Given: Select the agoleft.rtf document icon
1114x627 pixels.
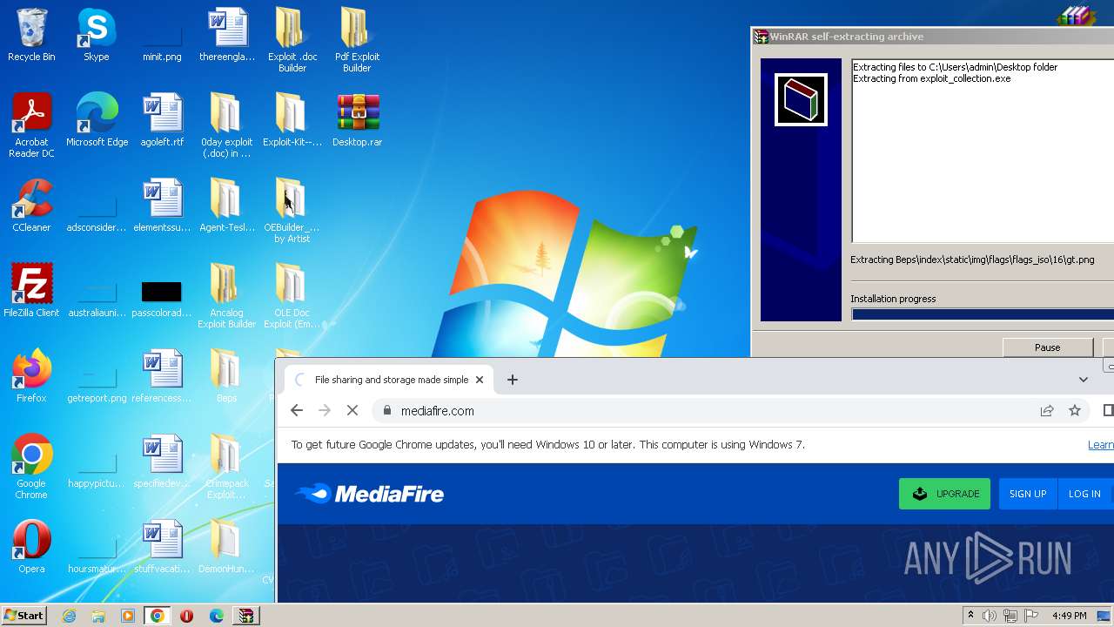Looking at the screenshot, I should (162, 120).
